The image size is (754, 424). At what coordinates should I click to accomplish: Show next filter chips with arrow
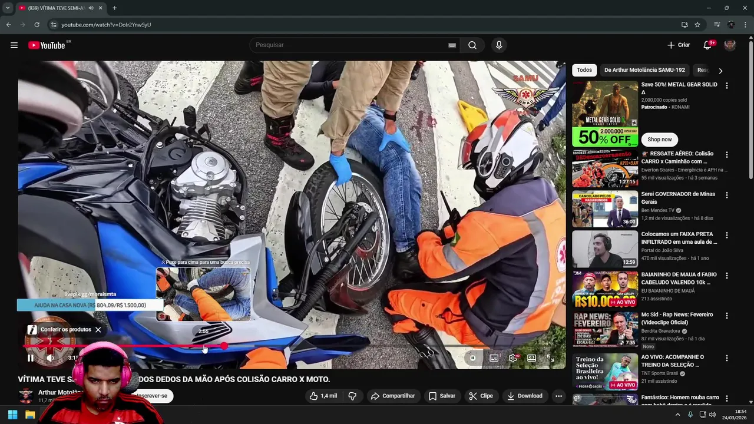(720, 71)
